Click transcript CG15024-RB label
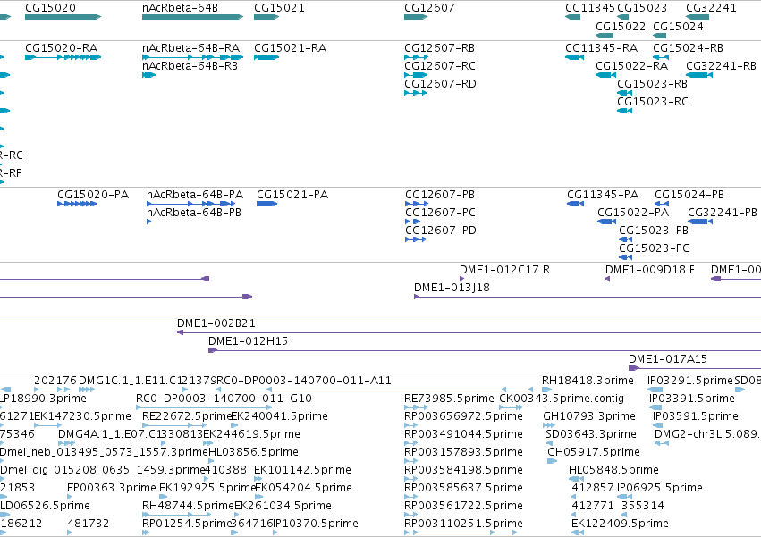 tap(688, 48)
